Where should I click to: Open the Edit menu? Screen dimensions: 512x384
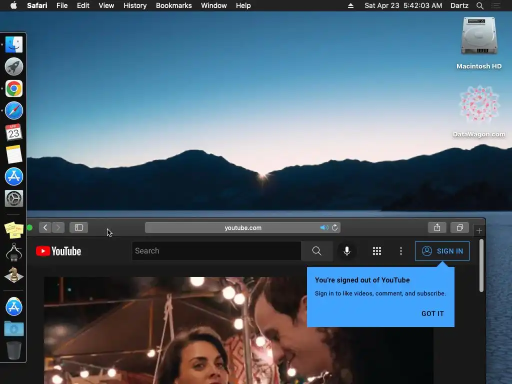83,5
